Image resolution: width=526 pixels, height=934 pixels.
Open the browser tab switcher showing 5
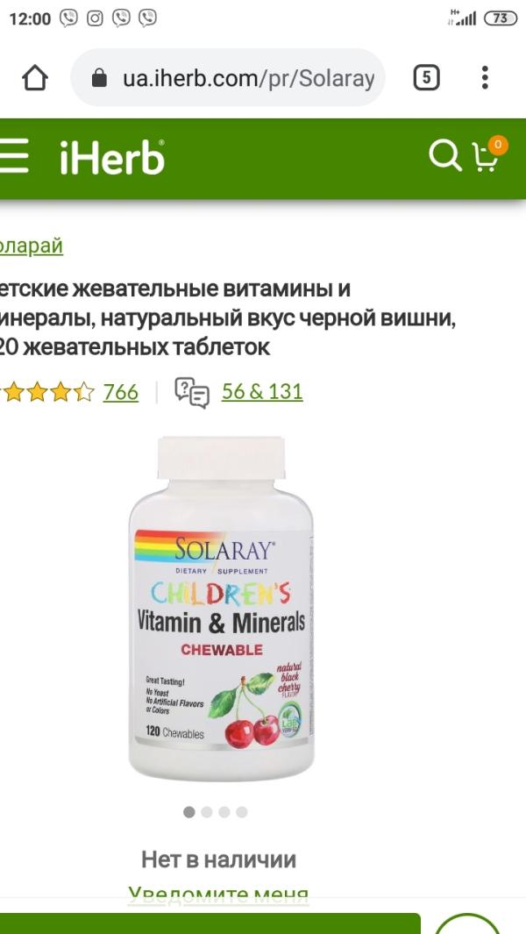tap(427, 78)
